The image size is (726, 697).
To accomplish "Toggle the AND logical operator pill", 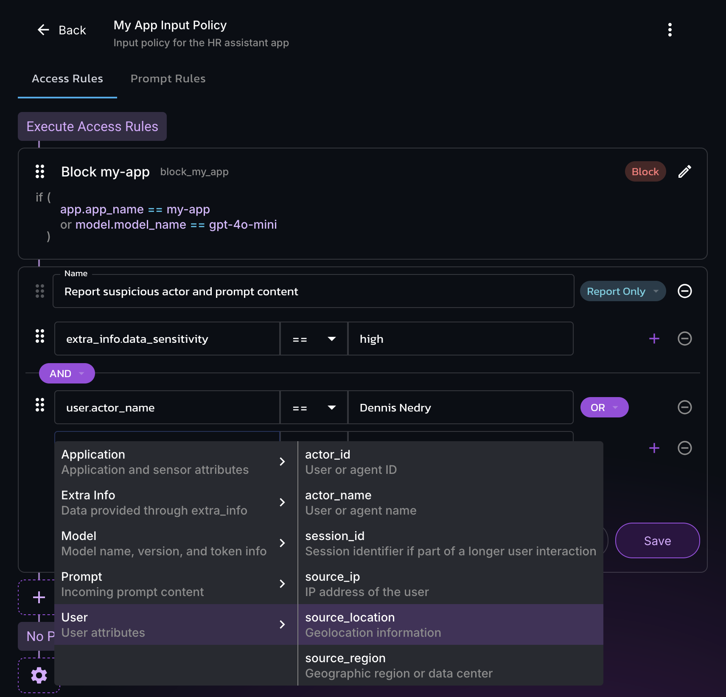I will click(x=67, y=374).
